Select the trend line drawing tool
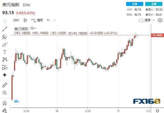 point(5,29)
